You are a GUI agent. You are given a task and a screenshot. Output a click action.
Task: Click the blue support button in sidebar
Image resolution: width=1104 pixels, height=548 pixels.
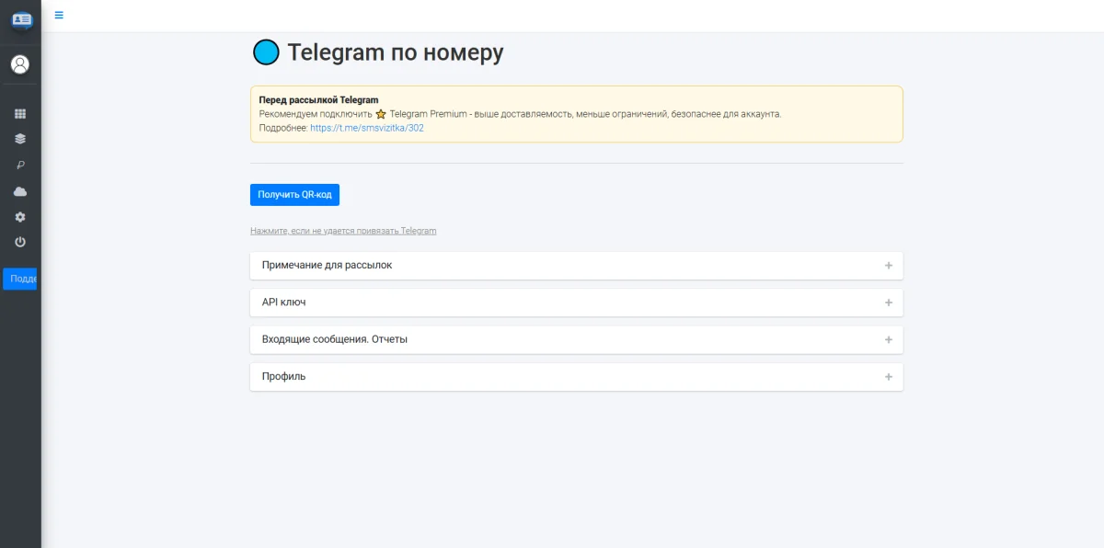pos(20,279)
